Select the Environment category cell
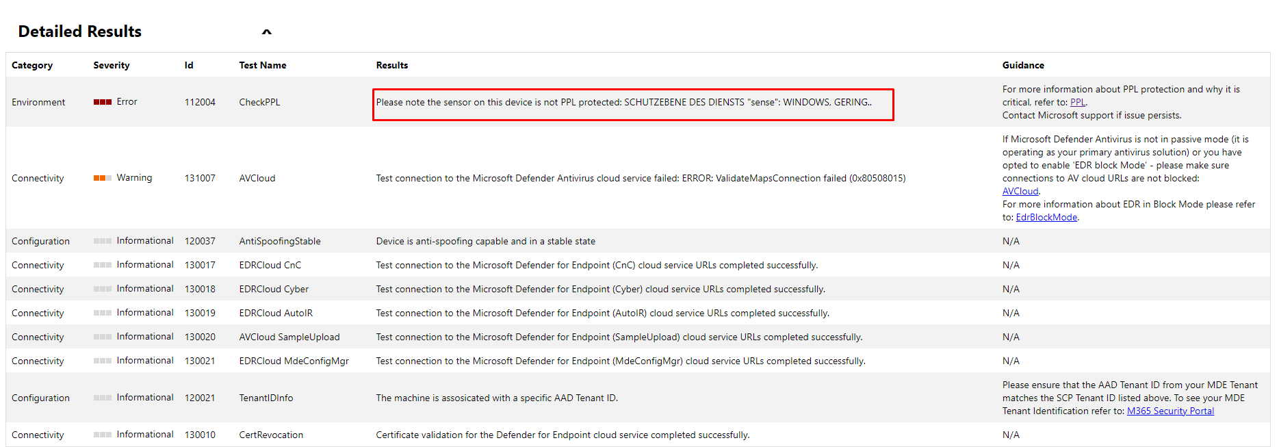 [x=38, y=102]
